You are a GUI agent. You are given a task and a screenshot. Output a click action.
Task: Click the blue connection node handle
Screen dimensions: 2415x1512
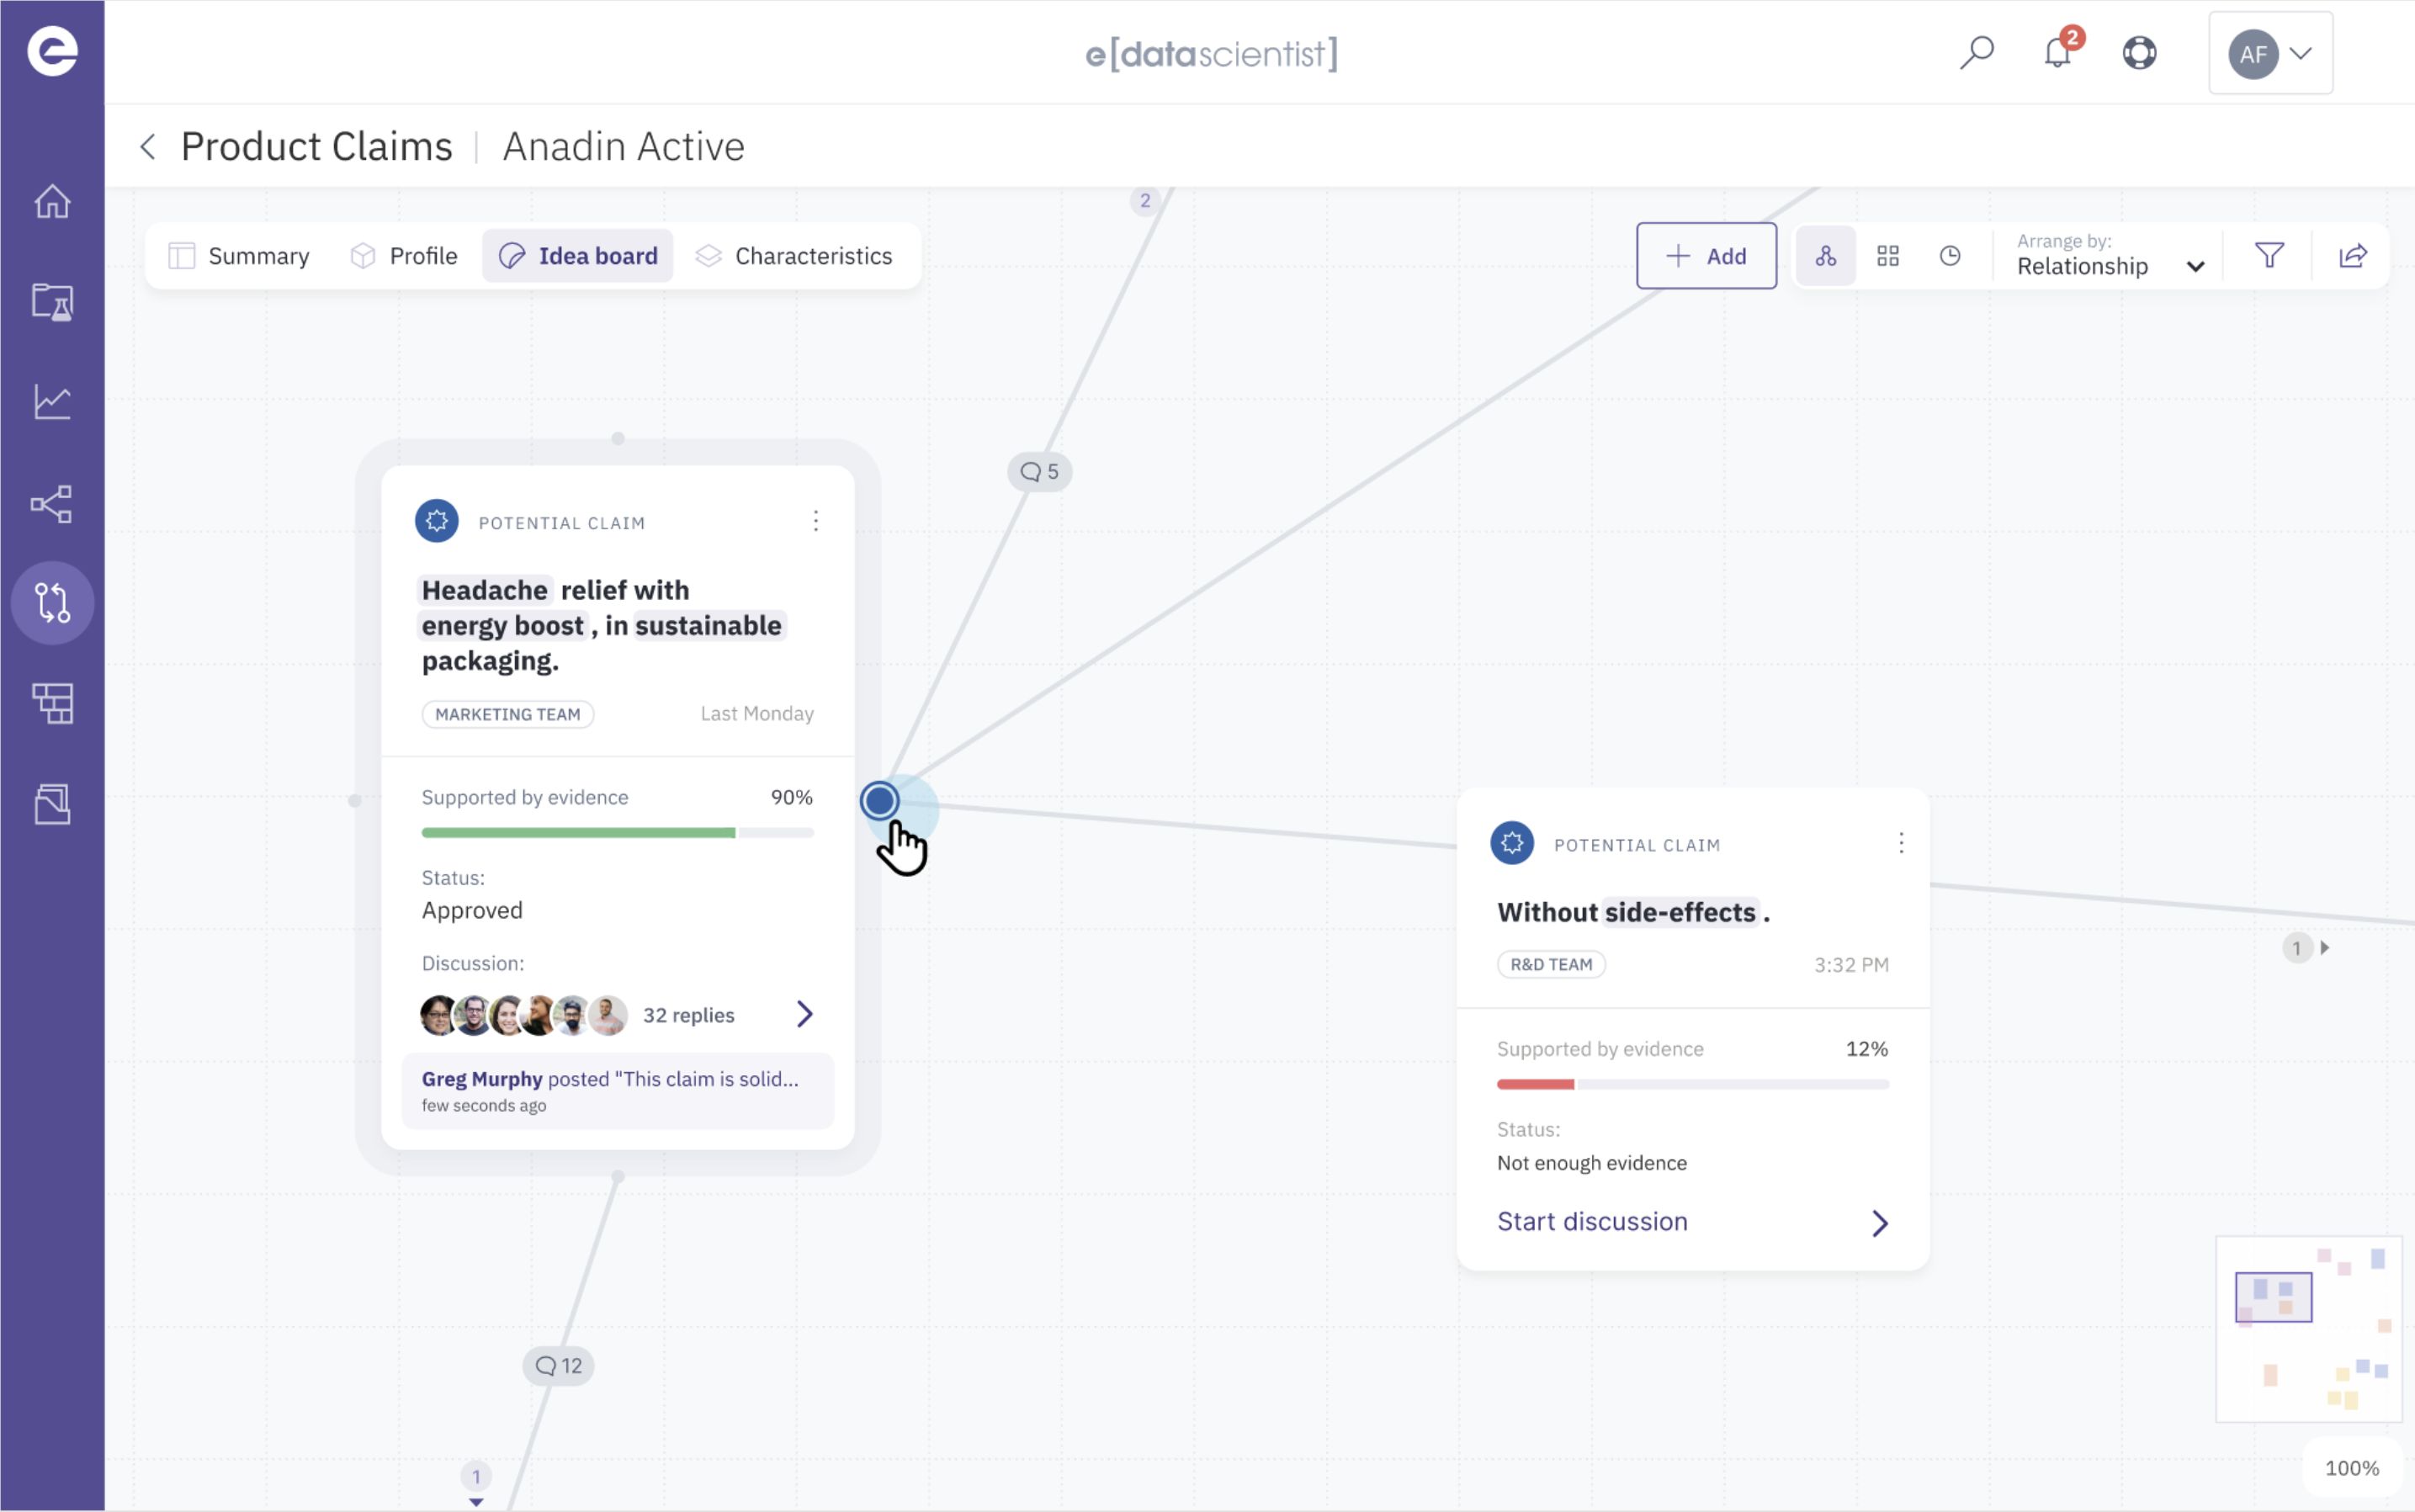point(880,800)
